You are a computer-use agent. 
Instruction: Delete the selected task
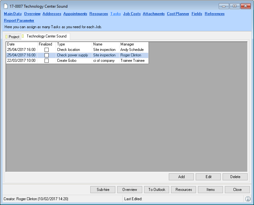coord(235,177)
